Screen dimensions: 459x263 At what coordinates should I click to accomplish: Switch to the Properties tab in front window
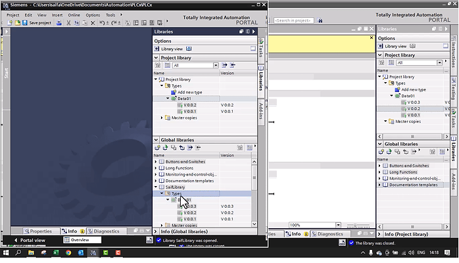[x=38, y=231]
